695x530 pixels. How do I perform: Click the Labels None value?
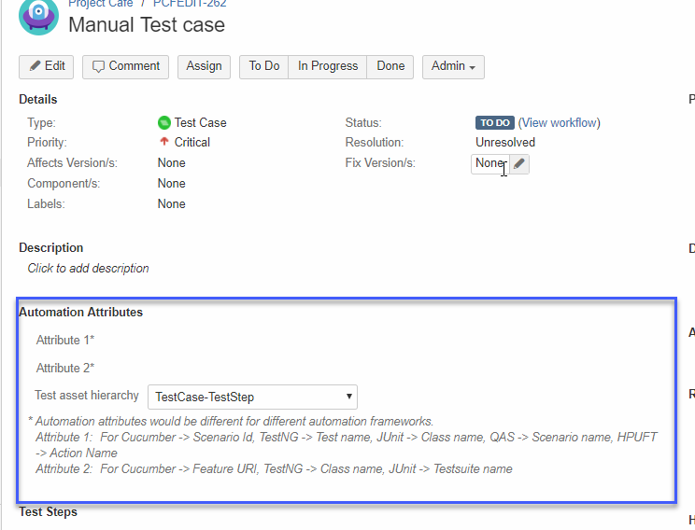point(172,203)
